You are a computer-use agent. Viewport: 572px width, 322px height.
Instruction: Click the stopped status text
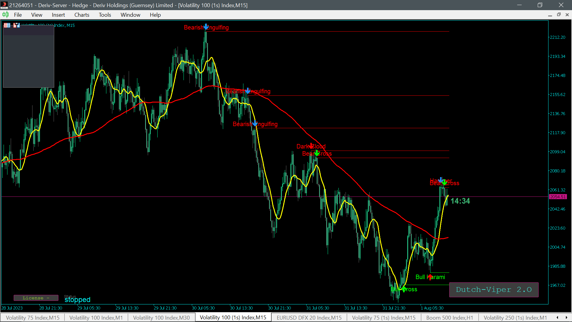click(x=77, y=300)
